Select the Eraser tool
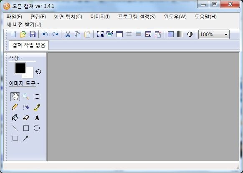This screenshot has width=243, height=173. pos(26,118)
